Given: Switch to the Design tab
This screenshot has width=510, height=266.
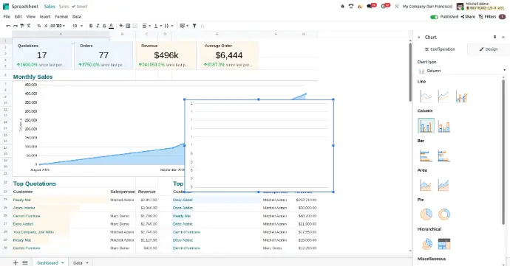Looking at the screenshot, I should [x=489, y=49].
